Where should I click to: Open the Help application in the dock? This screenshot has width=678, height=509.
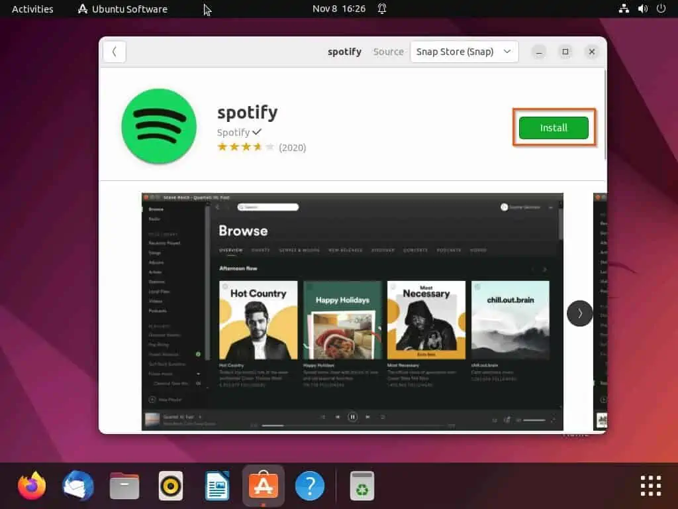click(x=309, y=486)
